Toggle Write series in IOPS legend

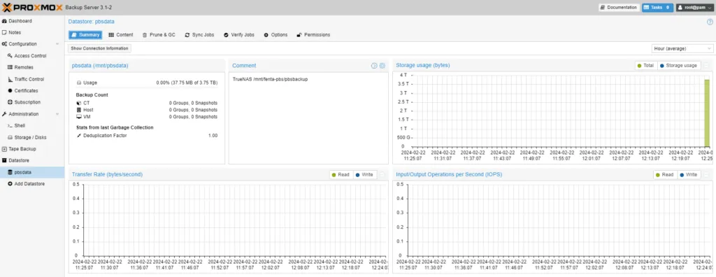[x=689, y=175]
